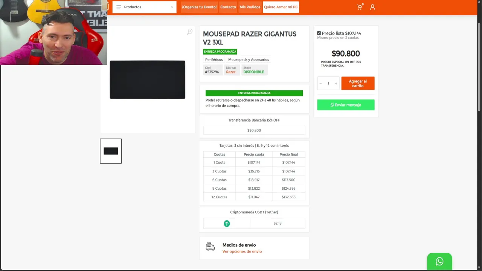Viewport: 482px width, 271px height.
Task: Click the $18.917 installment price cell
Action: click(x=254, y=180)
